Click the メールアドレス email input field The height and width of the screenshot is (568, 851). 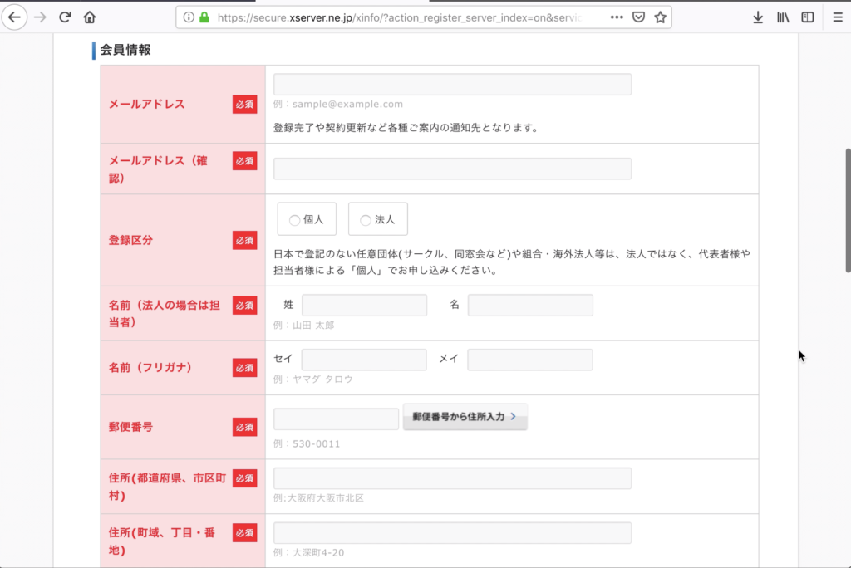pyautogui.click(x=452, y=84)
